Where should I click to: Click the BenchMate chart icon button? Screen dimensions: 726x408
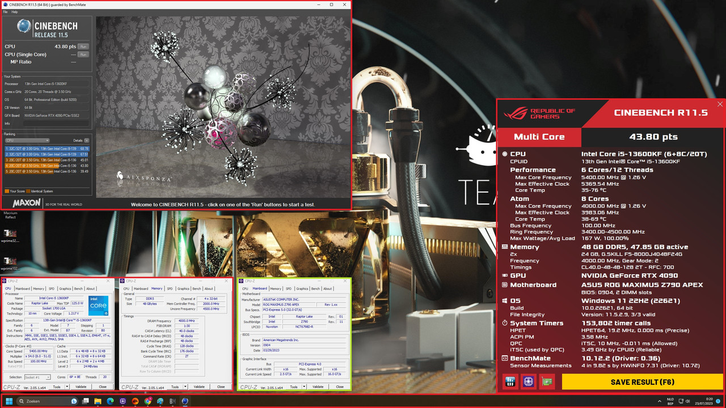tap(510, 382)
